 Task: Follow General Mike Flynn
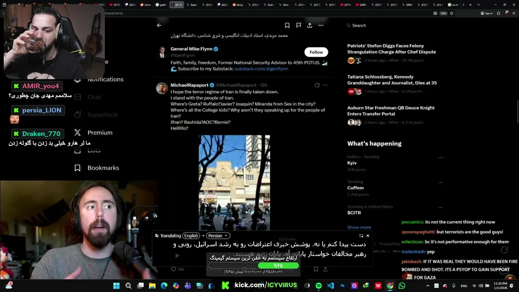(316, 52)
